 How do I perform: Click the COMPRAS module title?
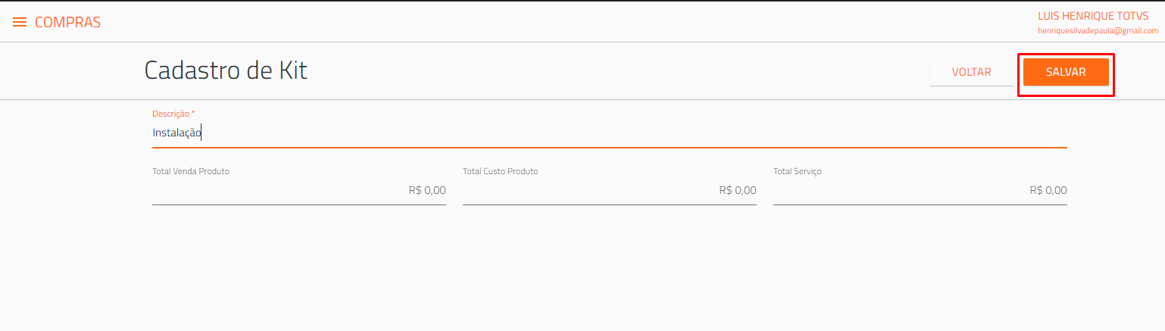pos(67,23)
